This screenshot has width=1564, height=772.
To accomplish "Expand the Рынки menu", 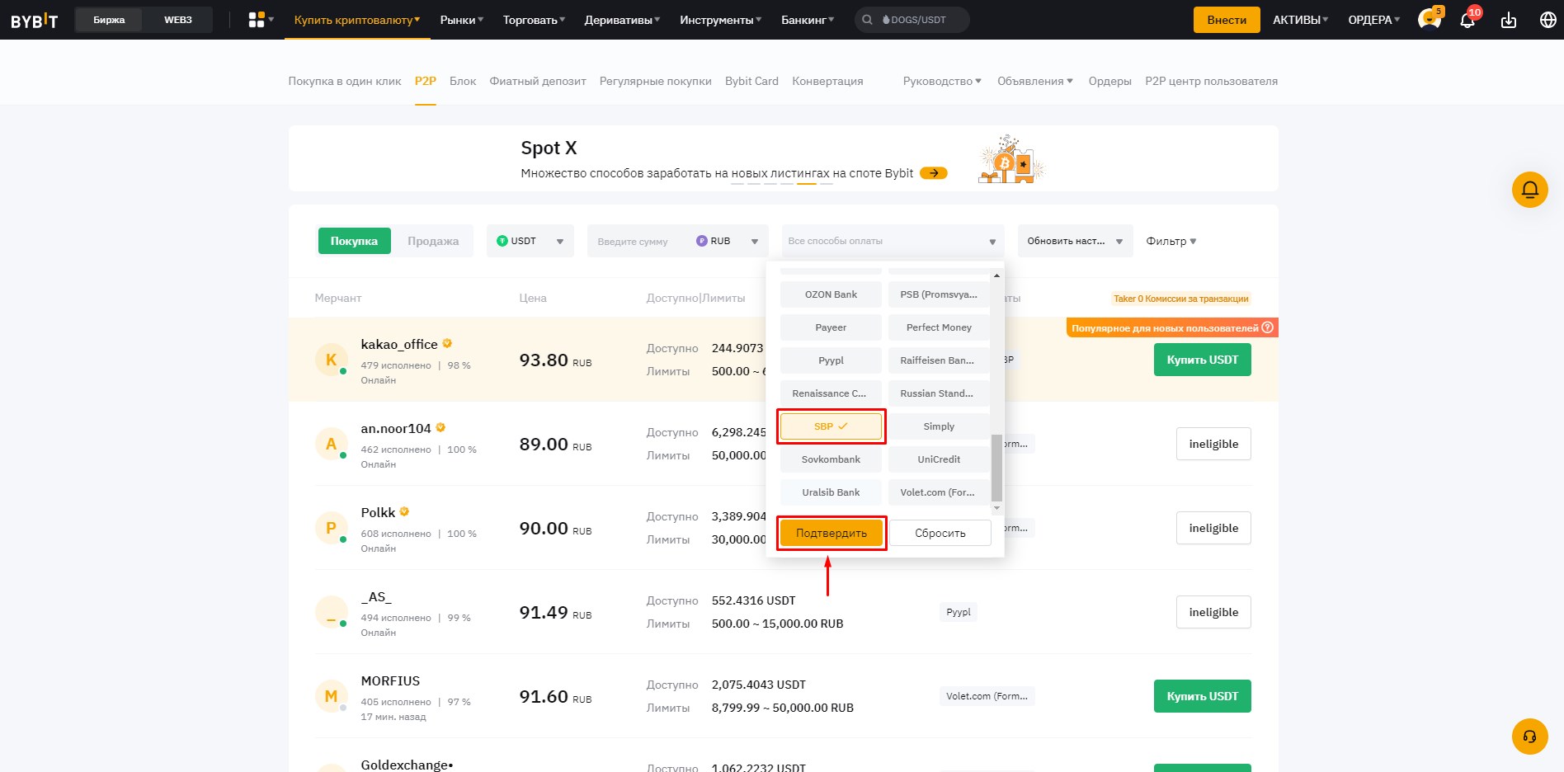I will coord(462,20).
